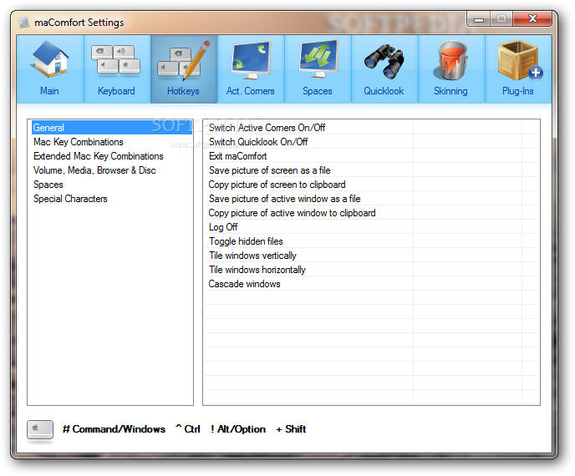This screenshot has width=575, height=476.
Task: Select the Switch Quicklook On/Off row
Action: click(x=371, y=142)
